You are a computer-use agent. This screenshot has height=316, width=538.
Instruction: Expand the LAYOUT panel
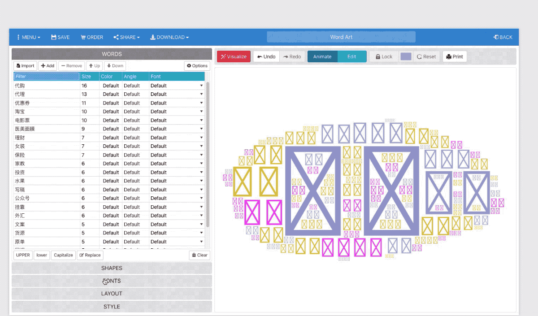pos(112,294)
